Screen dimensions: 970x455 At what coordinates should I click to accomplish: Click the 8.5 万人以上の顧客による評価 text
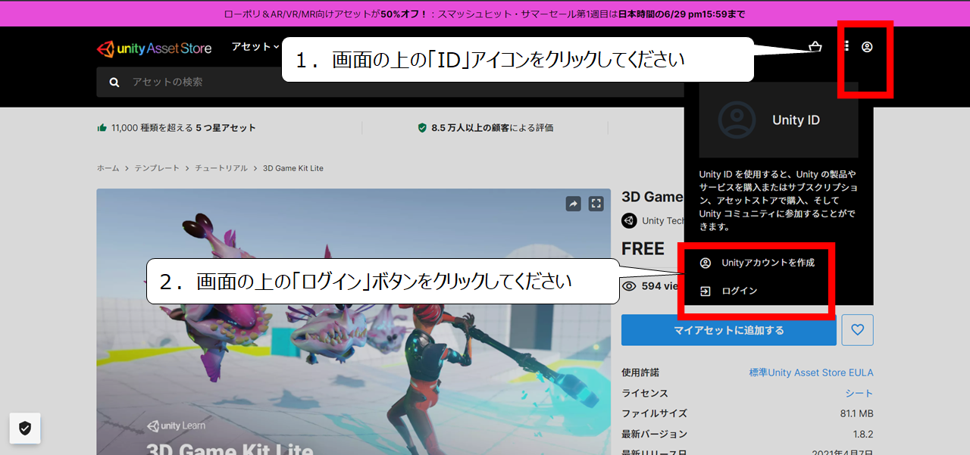493,128
